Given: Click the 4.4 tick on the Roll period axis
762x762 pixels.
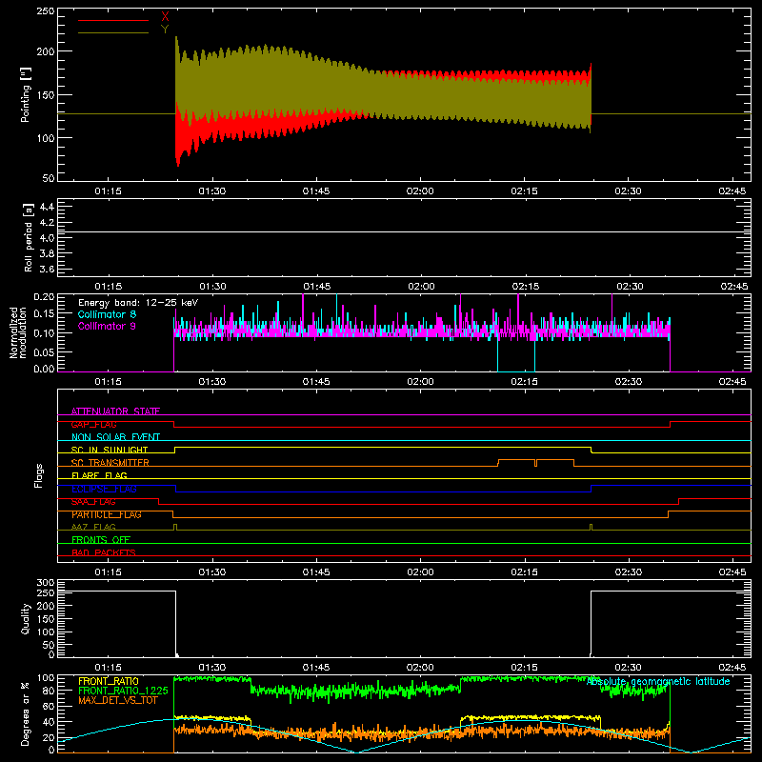Looking at the screenshot, I should 47,207.
